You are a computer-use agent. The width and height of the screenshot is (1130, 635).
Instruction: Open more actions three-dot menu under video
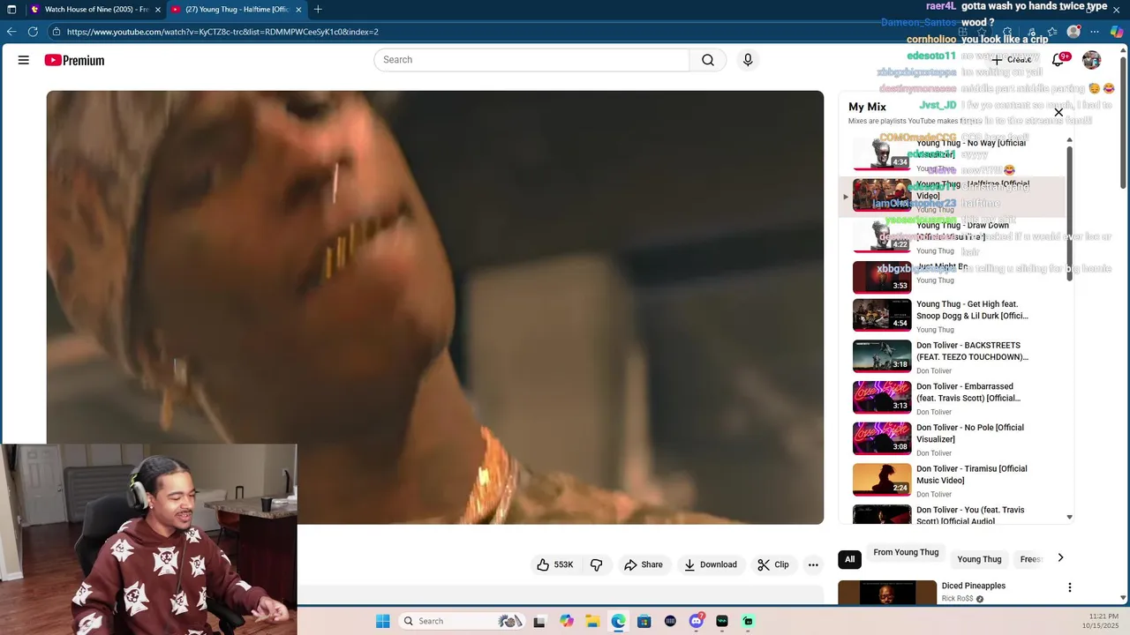click(813, 564)
